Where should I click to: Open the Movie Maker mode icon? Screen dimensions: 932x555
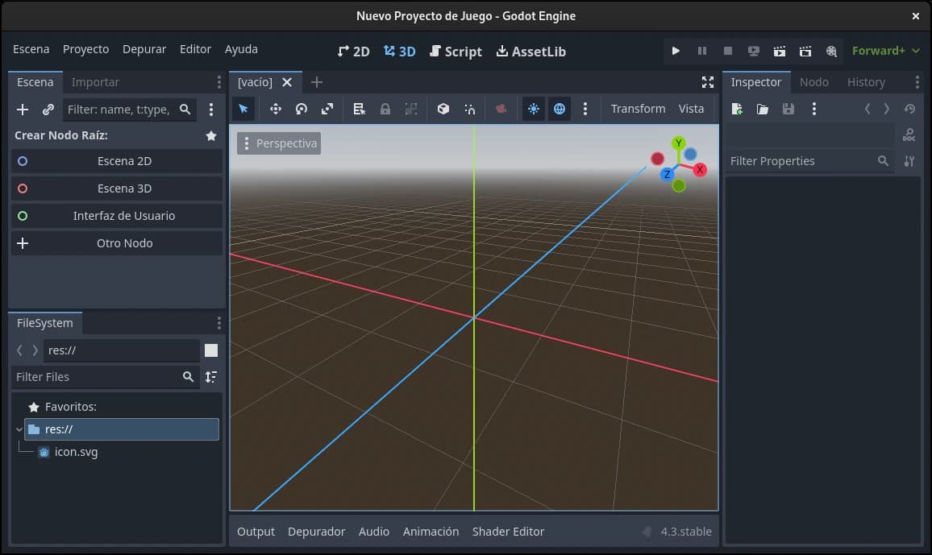(x=831, y=51)
